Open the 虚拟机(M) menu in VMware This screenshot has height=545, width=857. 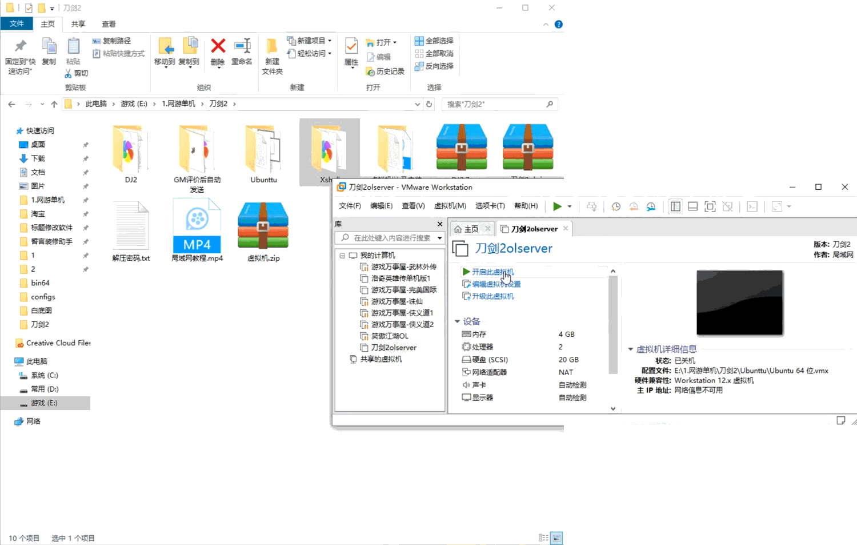coord(450,206)
